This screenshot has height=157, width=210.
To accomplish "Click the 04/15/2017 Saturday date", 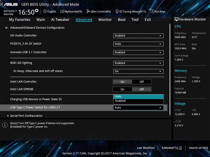I will coord(10,13).
